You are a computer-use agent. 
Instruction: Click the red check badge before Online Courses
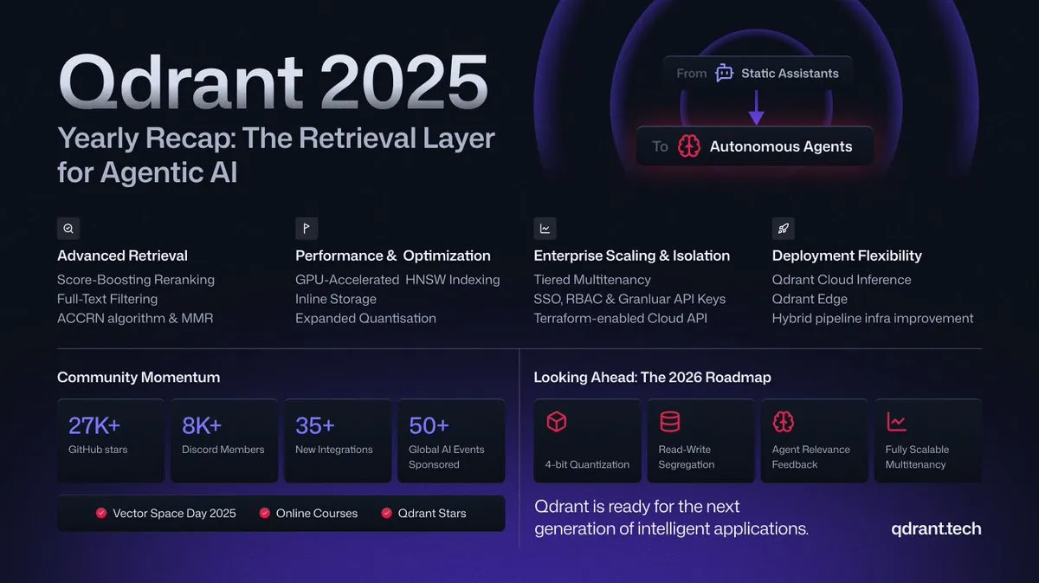(265, 513)
